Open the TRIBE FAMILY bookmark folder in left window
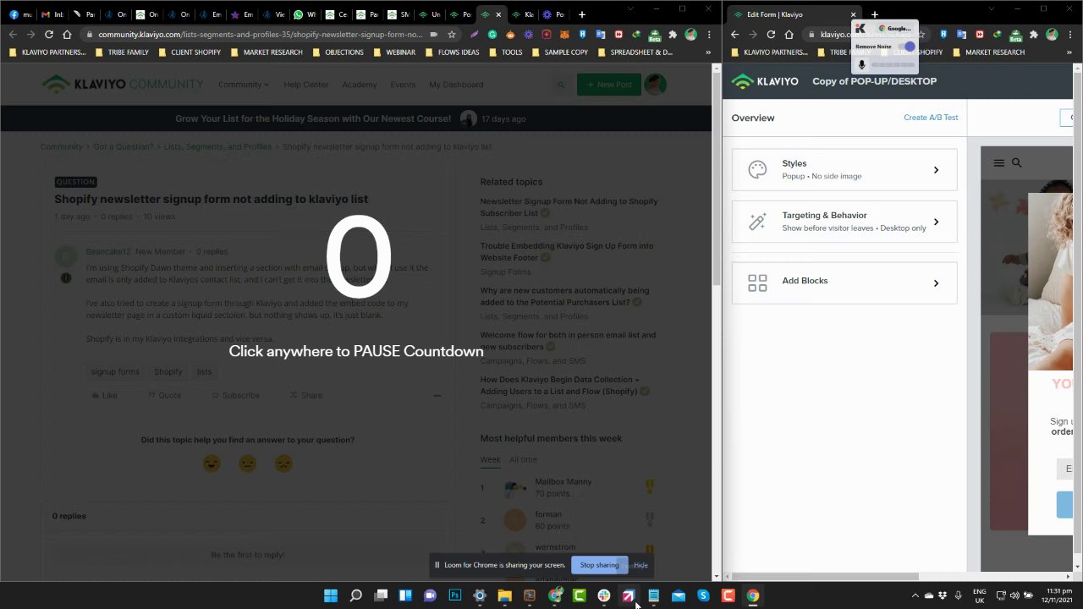Viewport: 1083px width, 609px height. coord(122,52)
